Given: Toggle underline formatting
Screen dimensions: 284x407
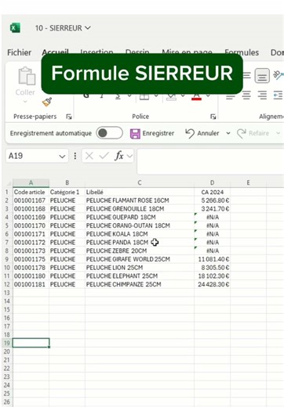Looking at the screenshot, I should [118, 96].
